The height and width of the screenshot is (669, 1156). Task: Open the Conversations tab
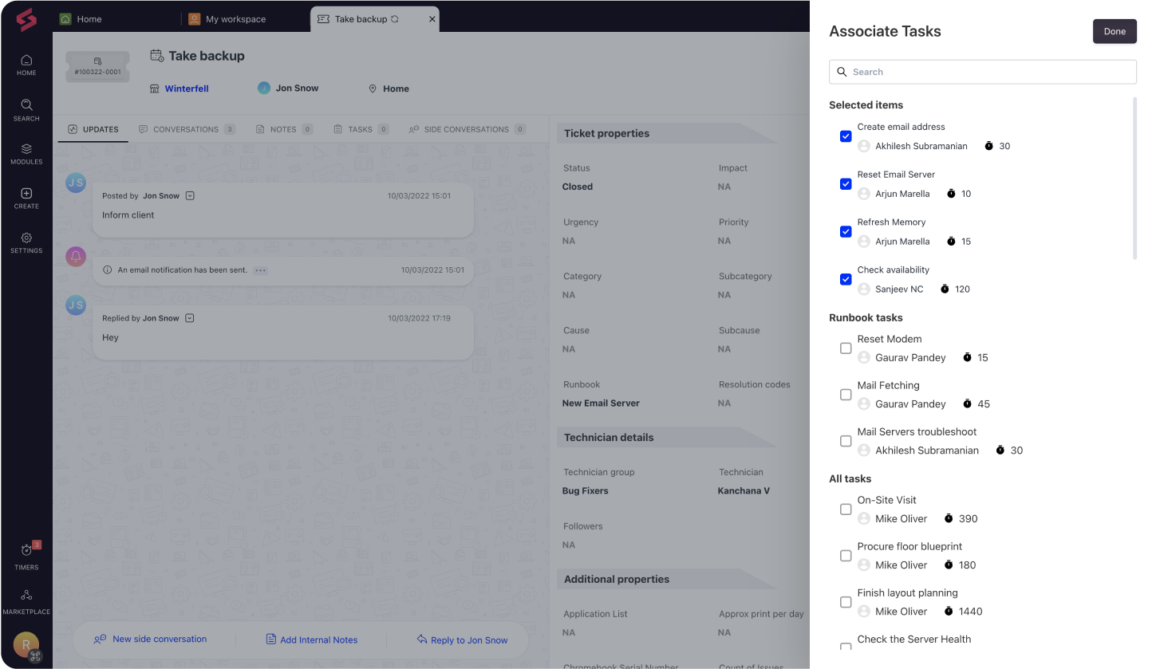click(x=186, y=129)
